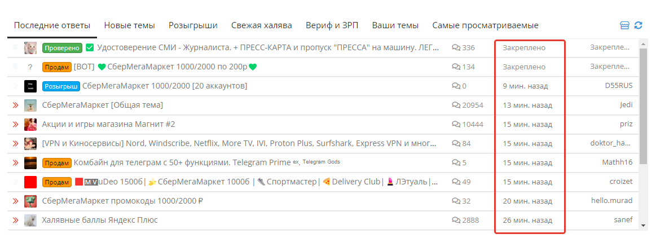Click the pin icon on the Удостоверение СМИ thread
Viewport: 656px width, 238px height.
16,47
